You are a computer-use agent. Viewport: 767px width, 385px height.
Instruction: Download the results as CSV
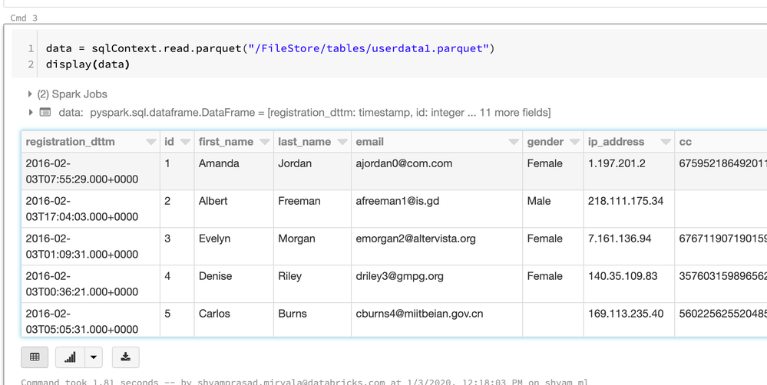126,357
